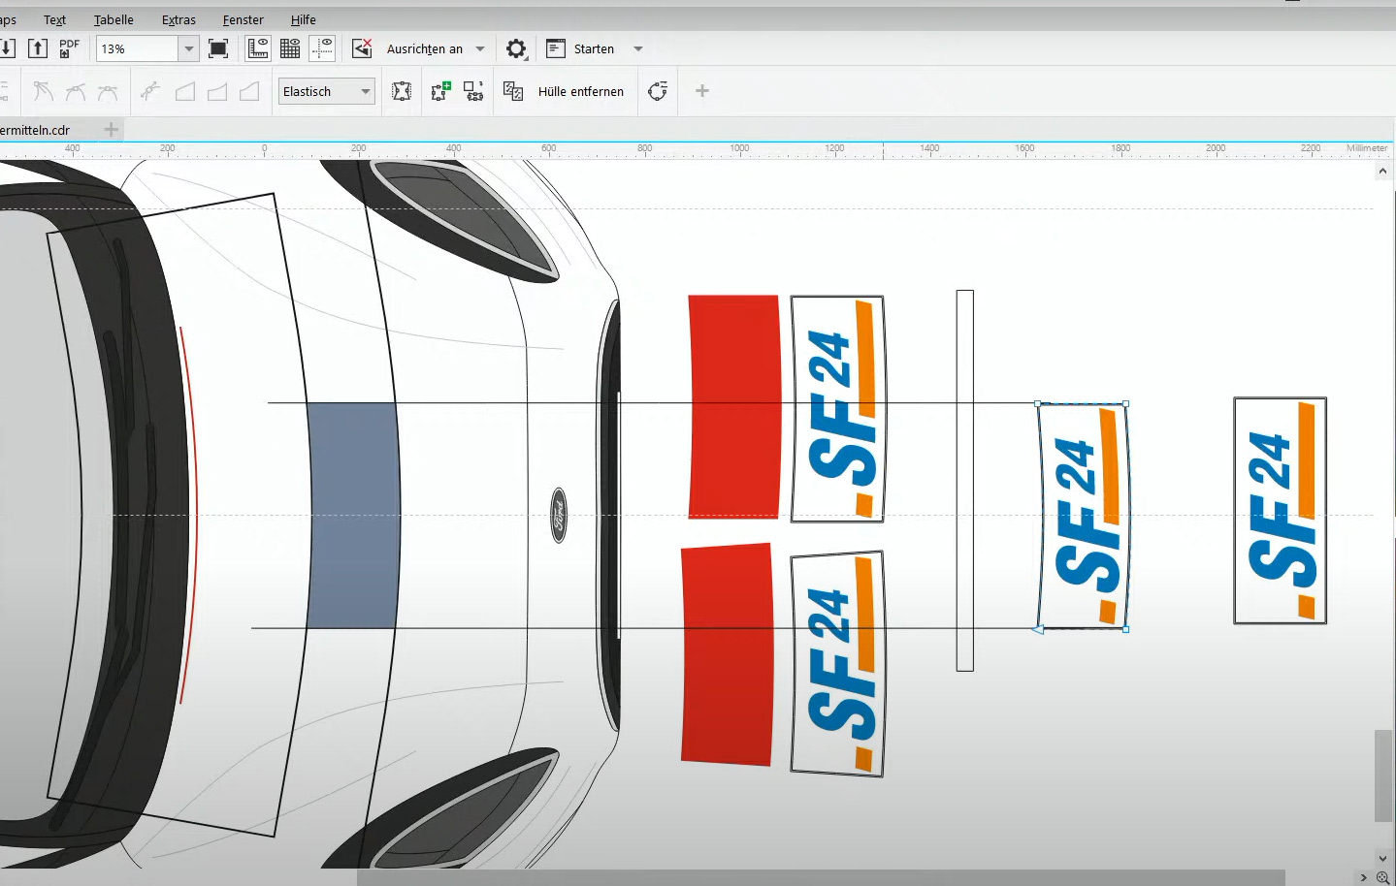Click the Publish to PDF icon
This screenshot has width=1396, height=886.
[x=69, y=48]
